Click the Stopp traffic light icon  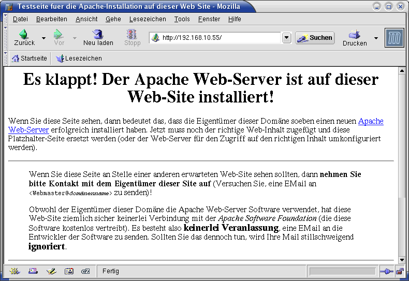coord(132,34)
